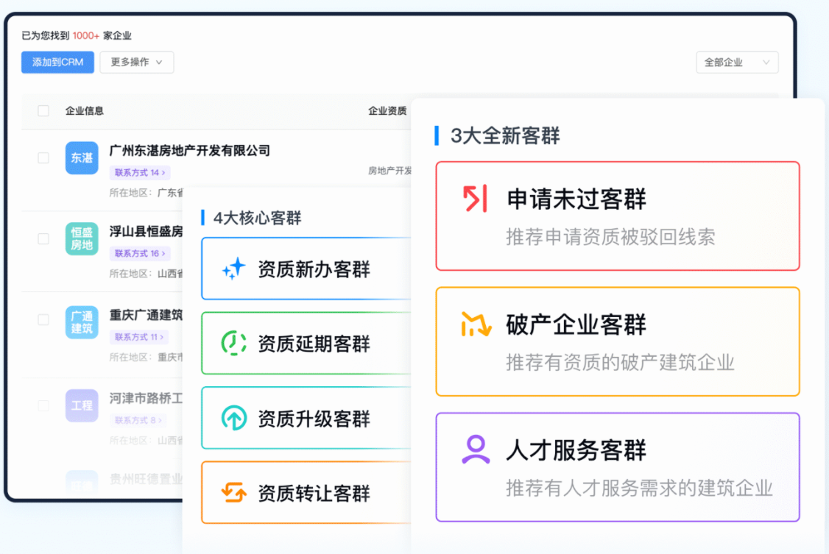Open the 更多操作 dropdown
Viewport: 829px width, 554px height.
point(136,63)
